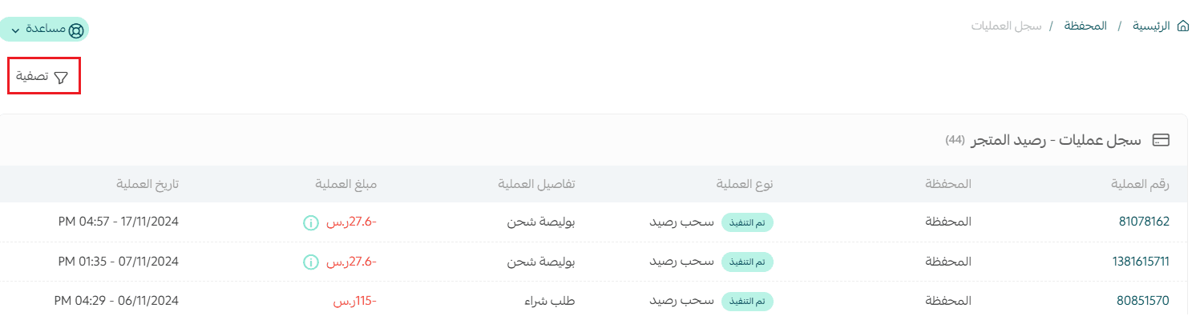Click the wallet card icon beside title

[x=1161, y=140]
